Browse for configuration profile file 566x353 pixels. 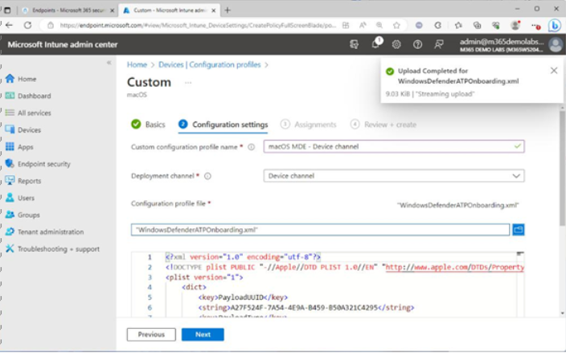tap(519, 229)
